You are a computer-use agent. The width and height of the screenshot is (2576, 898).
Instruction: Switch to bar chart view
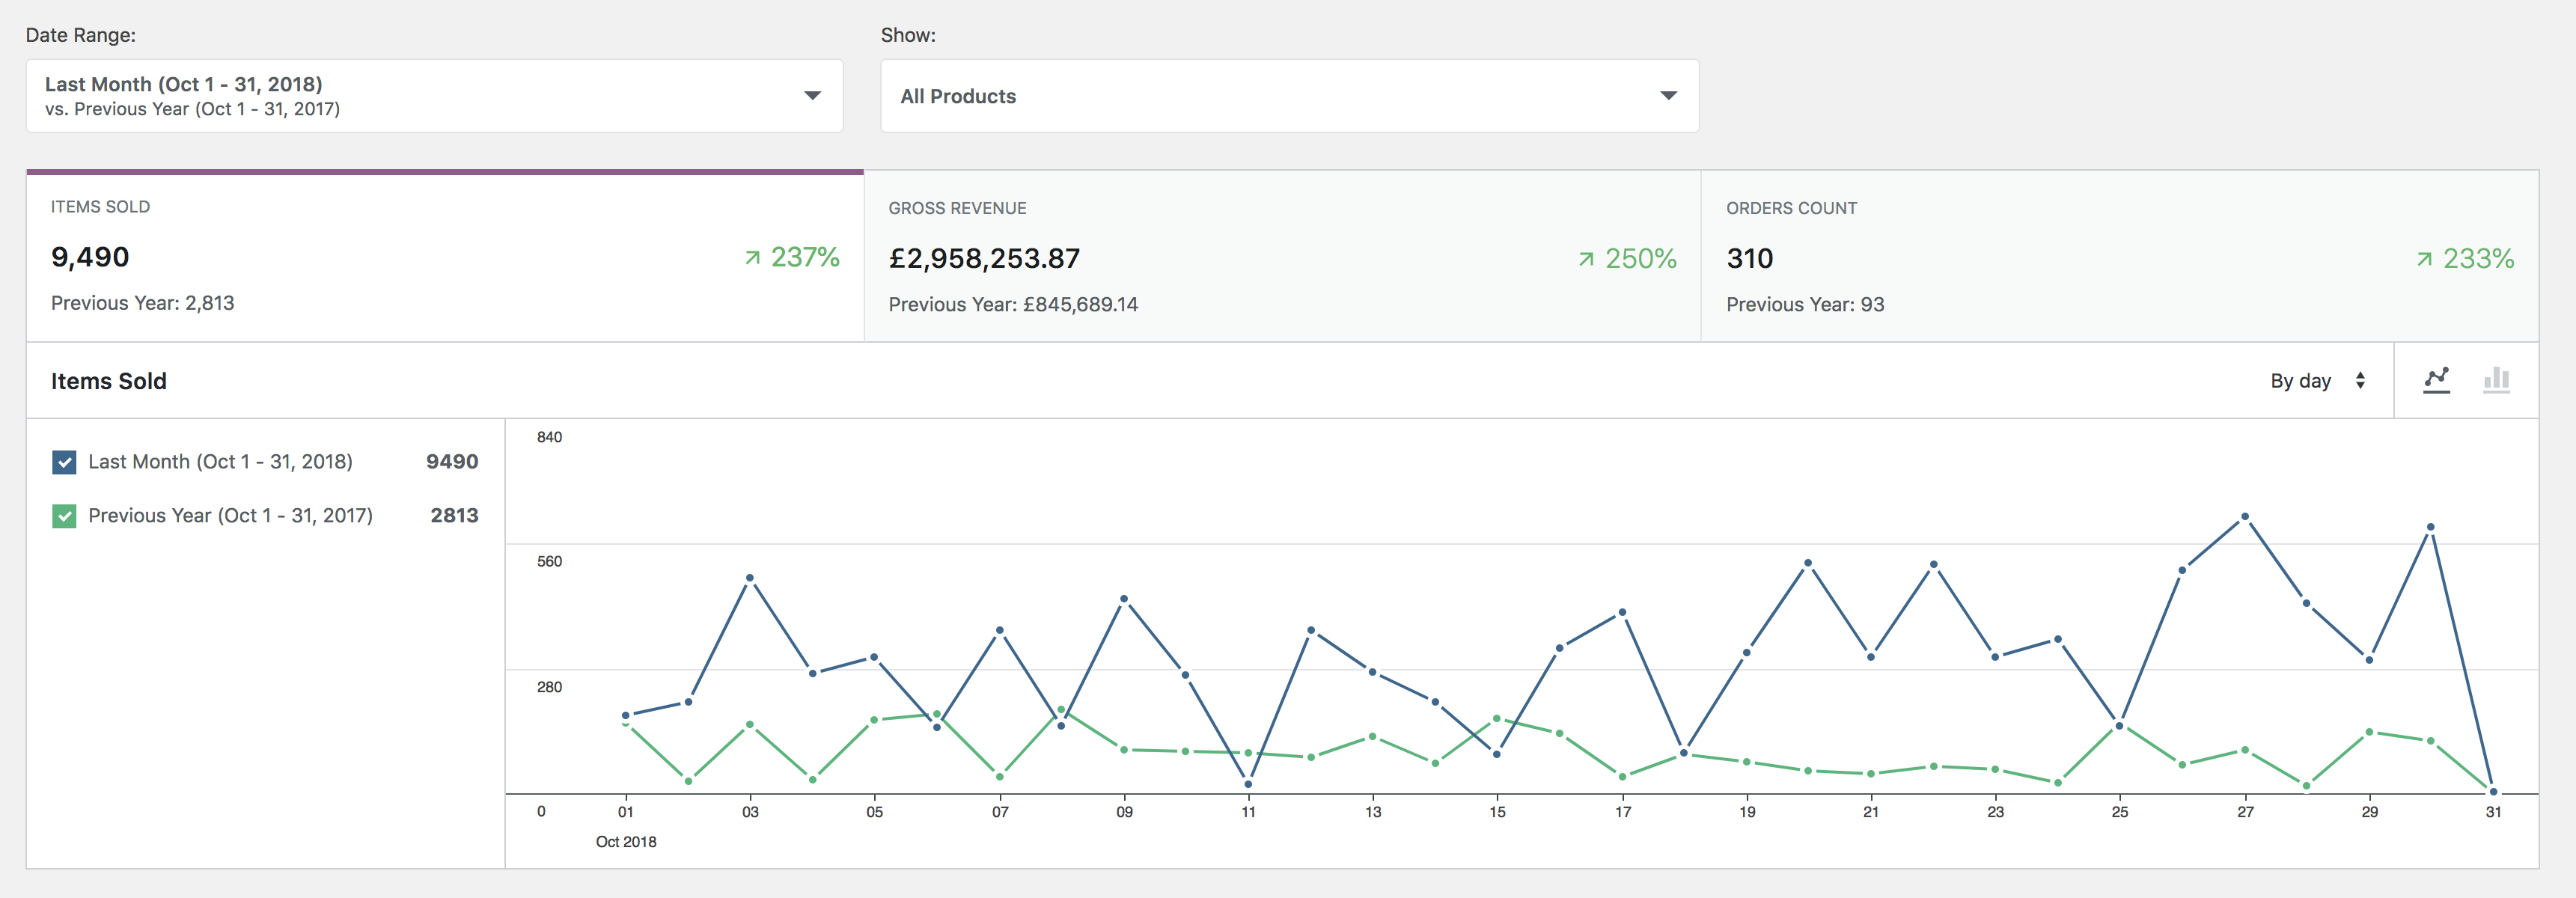[2496, 380]
